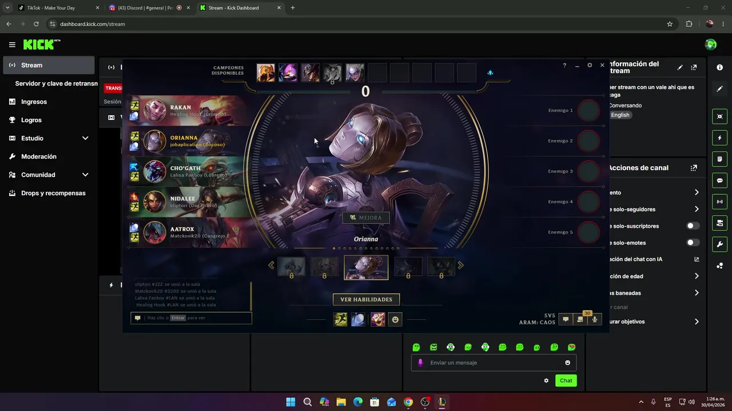Open League client help question mark

564,66
